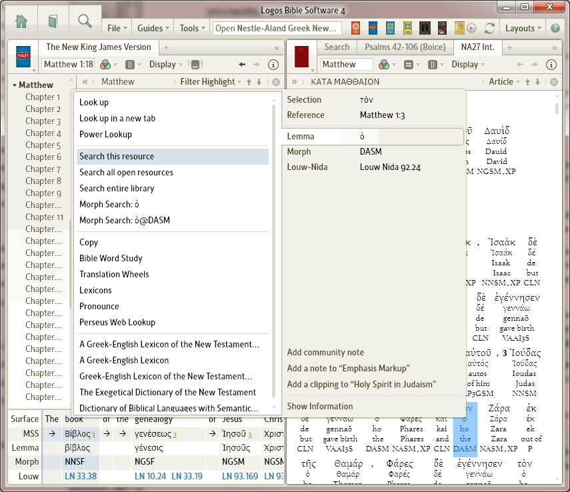Click the Matthew 1:18 reference box
570x492 pixels.
pos(69,65)
